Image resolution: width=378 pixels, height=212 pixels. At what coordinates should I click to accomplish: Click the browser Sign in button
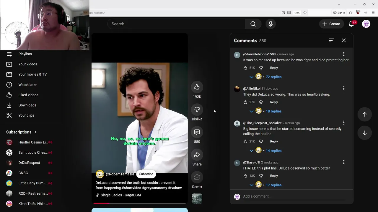[339, 13]
